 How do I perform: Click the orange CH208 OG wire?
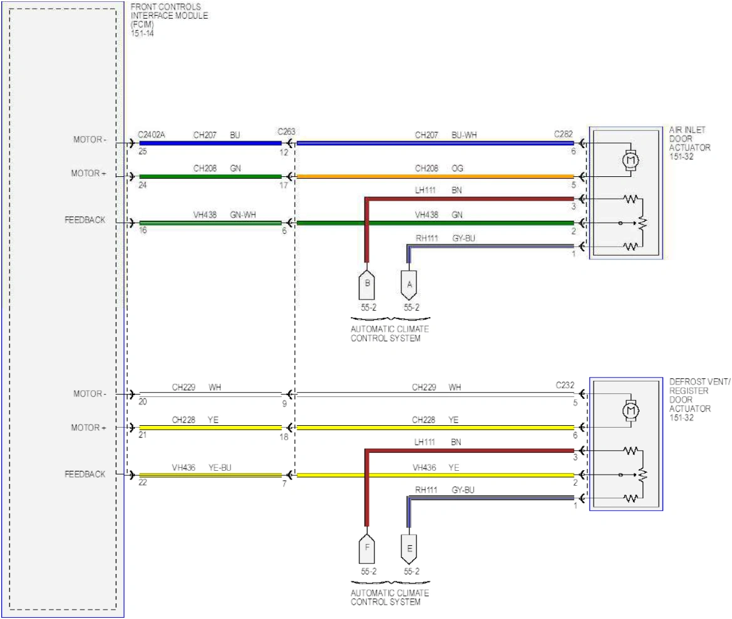(435, 177)
